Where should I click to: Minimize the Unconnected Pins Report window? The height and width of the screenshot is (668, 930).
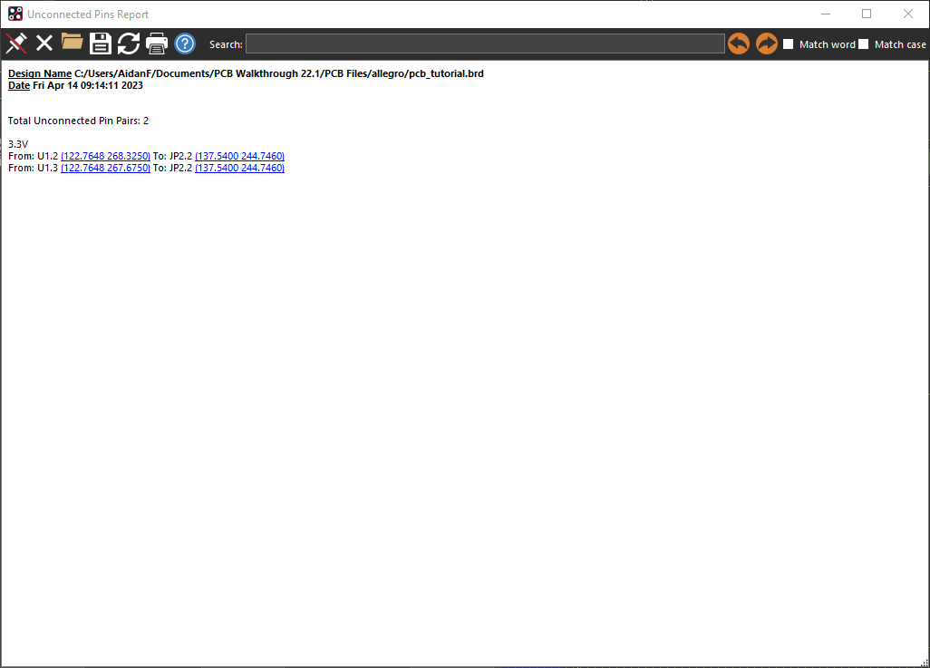pos(825,14)
